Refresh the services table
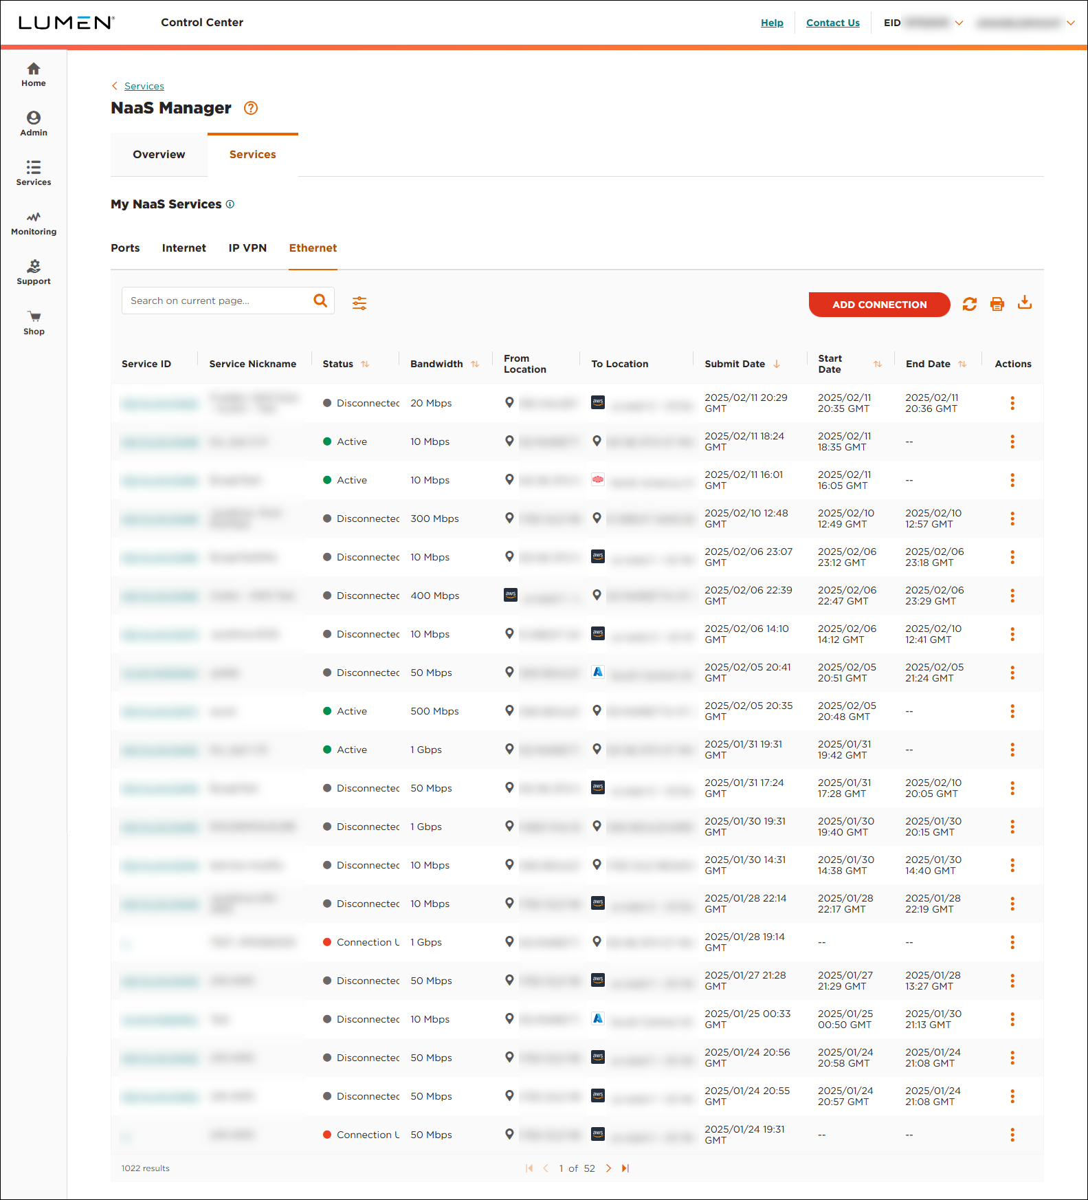Viewport: 1088px width, 1200px height. coord(970,304)
